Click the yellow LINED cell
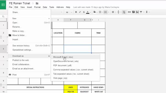 [71, 87]
